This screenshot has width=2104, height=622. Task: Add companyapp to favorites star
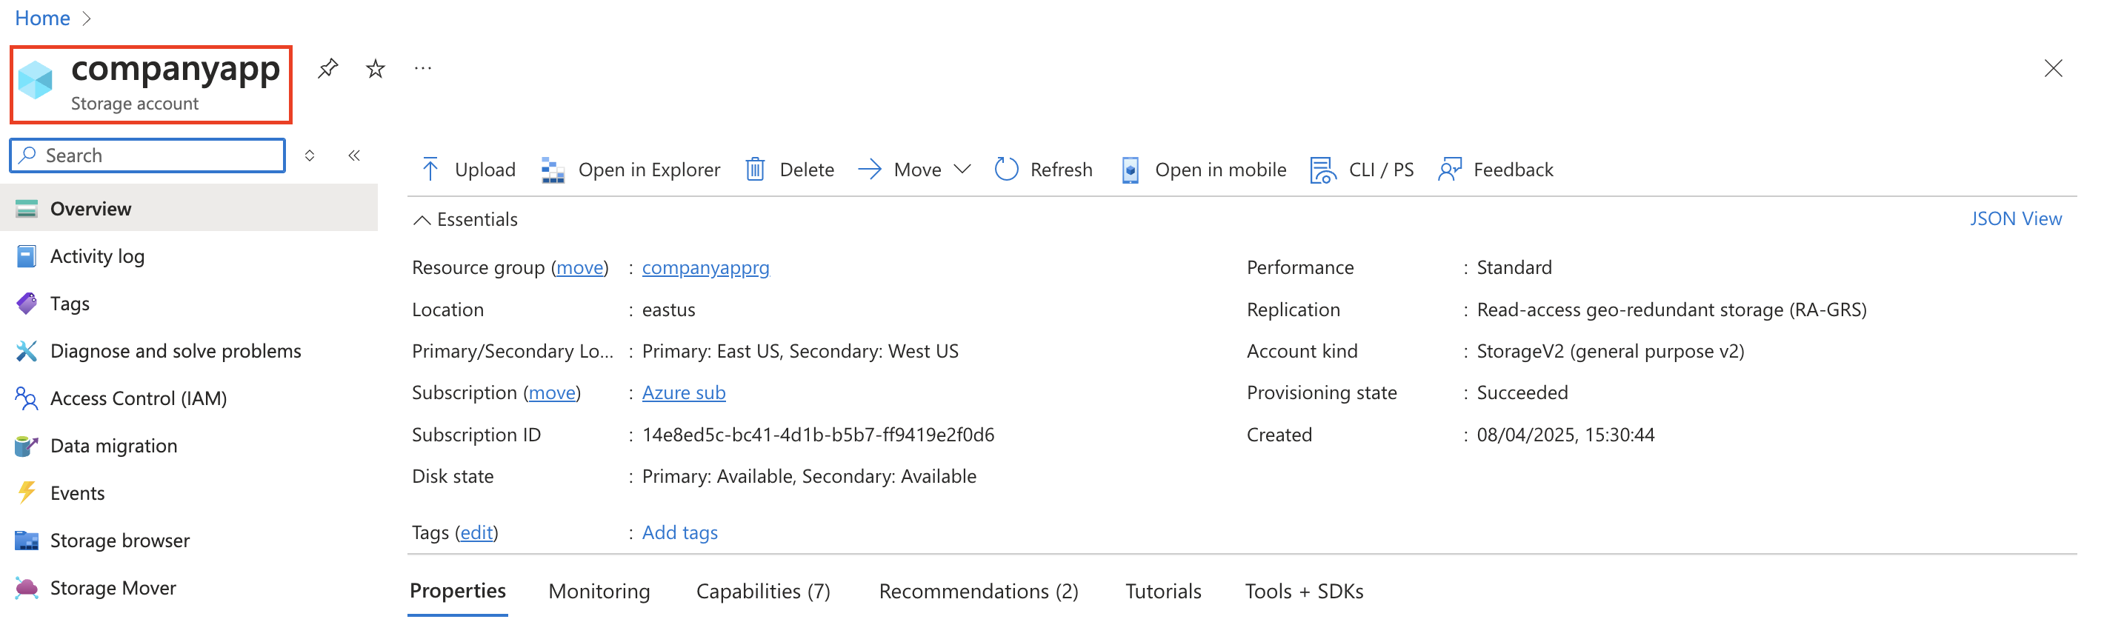click(x=375, y=69)
